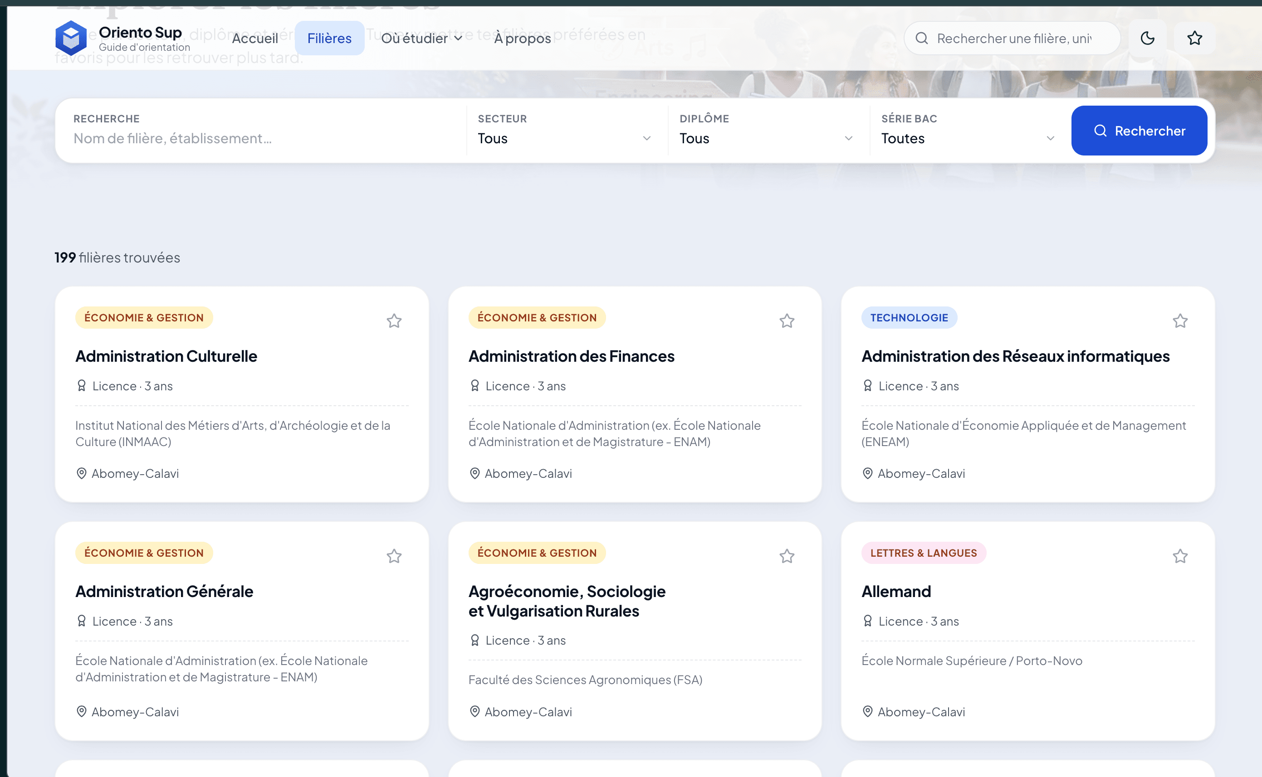Open favorites via header star icon
The height and width of the screenshot is (777, 1262).
pyautogui.click(x=1194, y=38)
